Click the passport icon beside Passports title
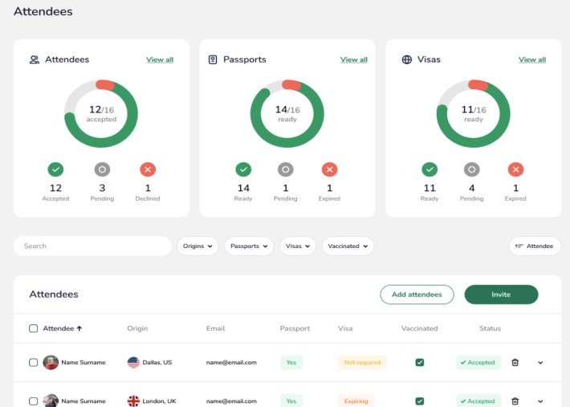Screen dimensions: 570x407 [213, 59]
